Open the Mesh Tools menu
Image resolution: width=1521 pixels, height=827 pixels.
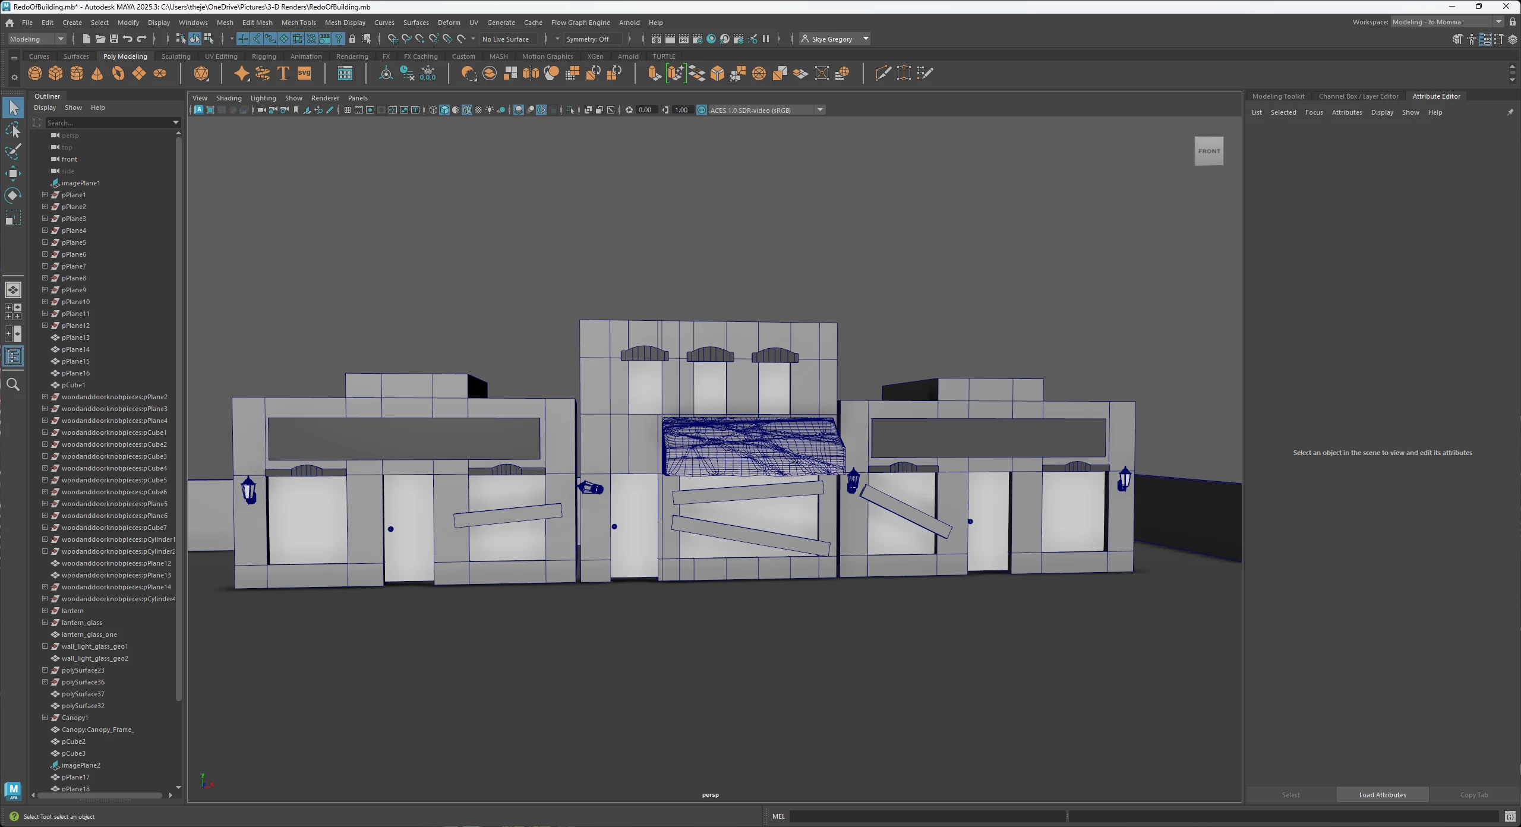(x=298, y=23)
